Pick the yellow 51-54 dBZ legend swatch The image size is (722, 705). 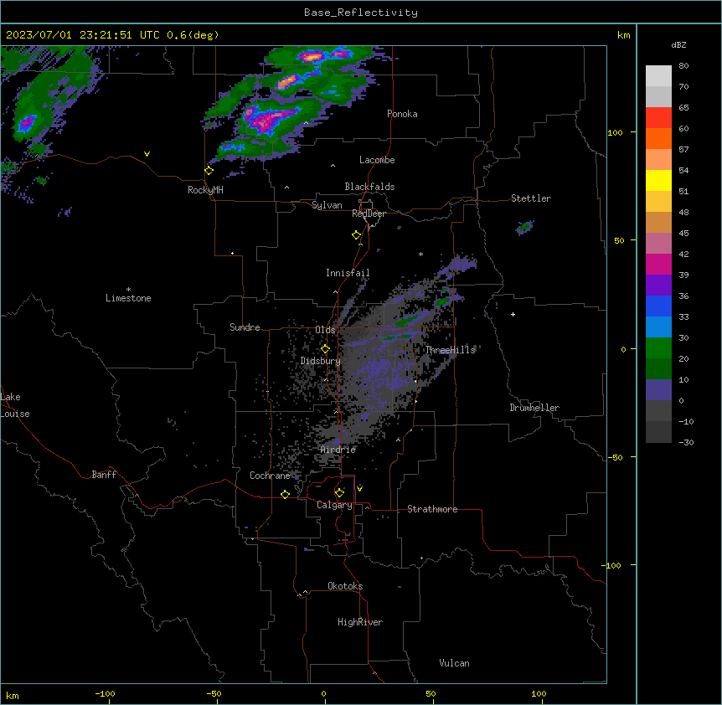(x=658, y=180)
